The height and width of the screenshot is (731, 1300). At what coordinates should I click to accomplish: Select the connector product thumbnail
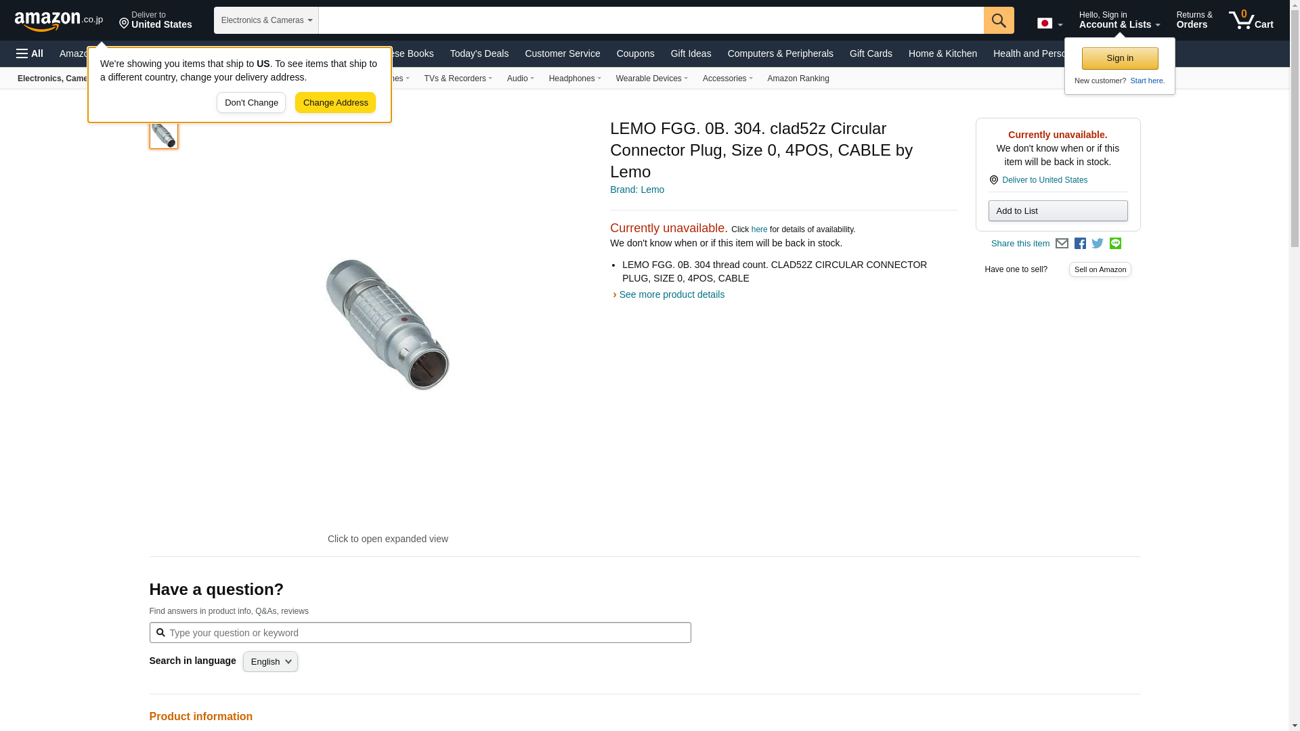164,135
